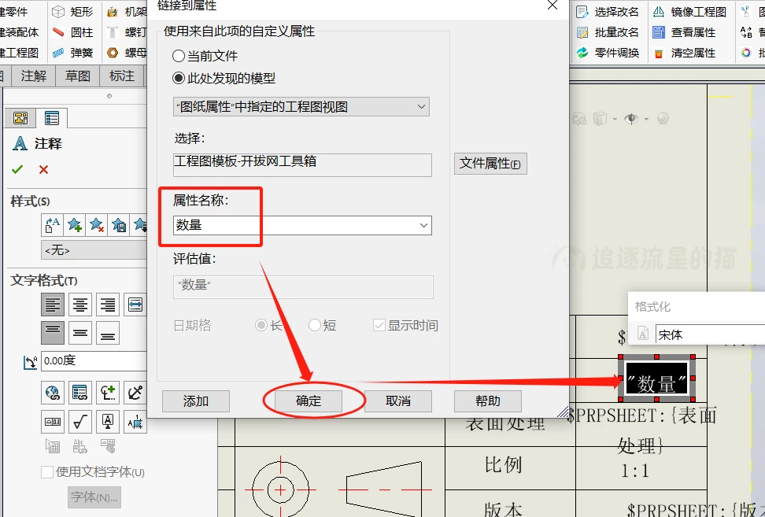The width and height of the screenshot is (765, 517).
Task: Click 文件属性 button
Action: point(490,164)
